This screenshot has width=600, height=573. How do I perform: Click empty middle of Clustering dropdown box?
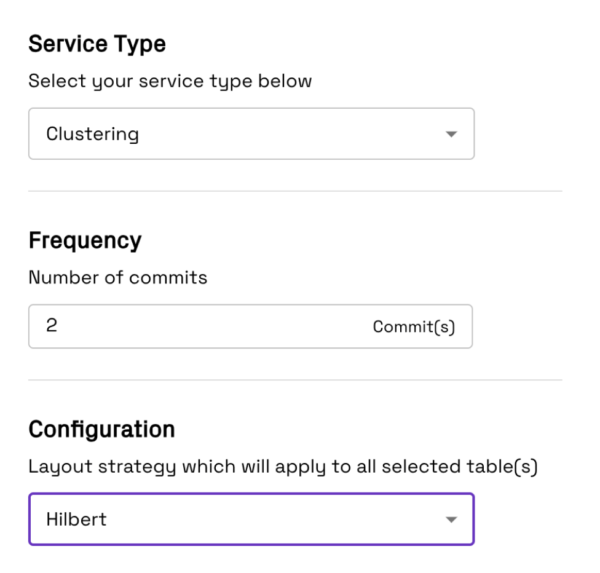(x=291, y=133)
